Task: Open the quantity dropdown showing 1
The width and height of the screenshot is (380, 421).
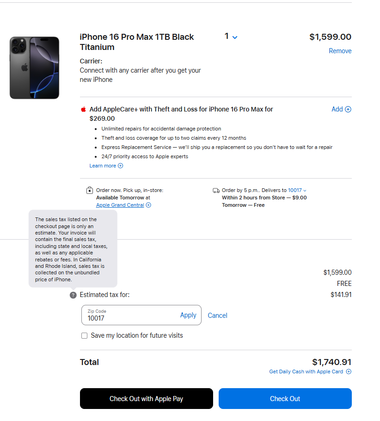Action: pyautogui.click(x=231, y=37)
